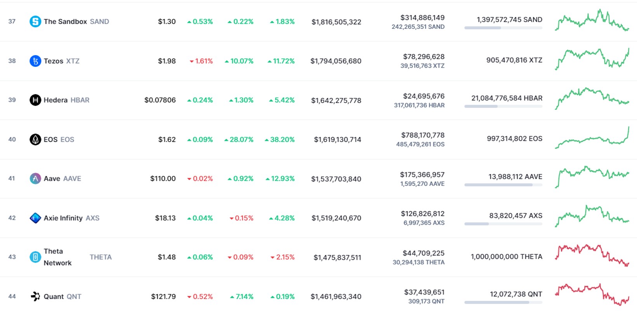637x311 pixels.
Task: Click Hedera circulating supply progress bar
Action: (503, 107)
